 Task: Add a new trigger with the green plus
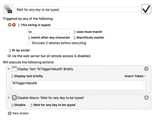tap(10, 25)
